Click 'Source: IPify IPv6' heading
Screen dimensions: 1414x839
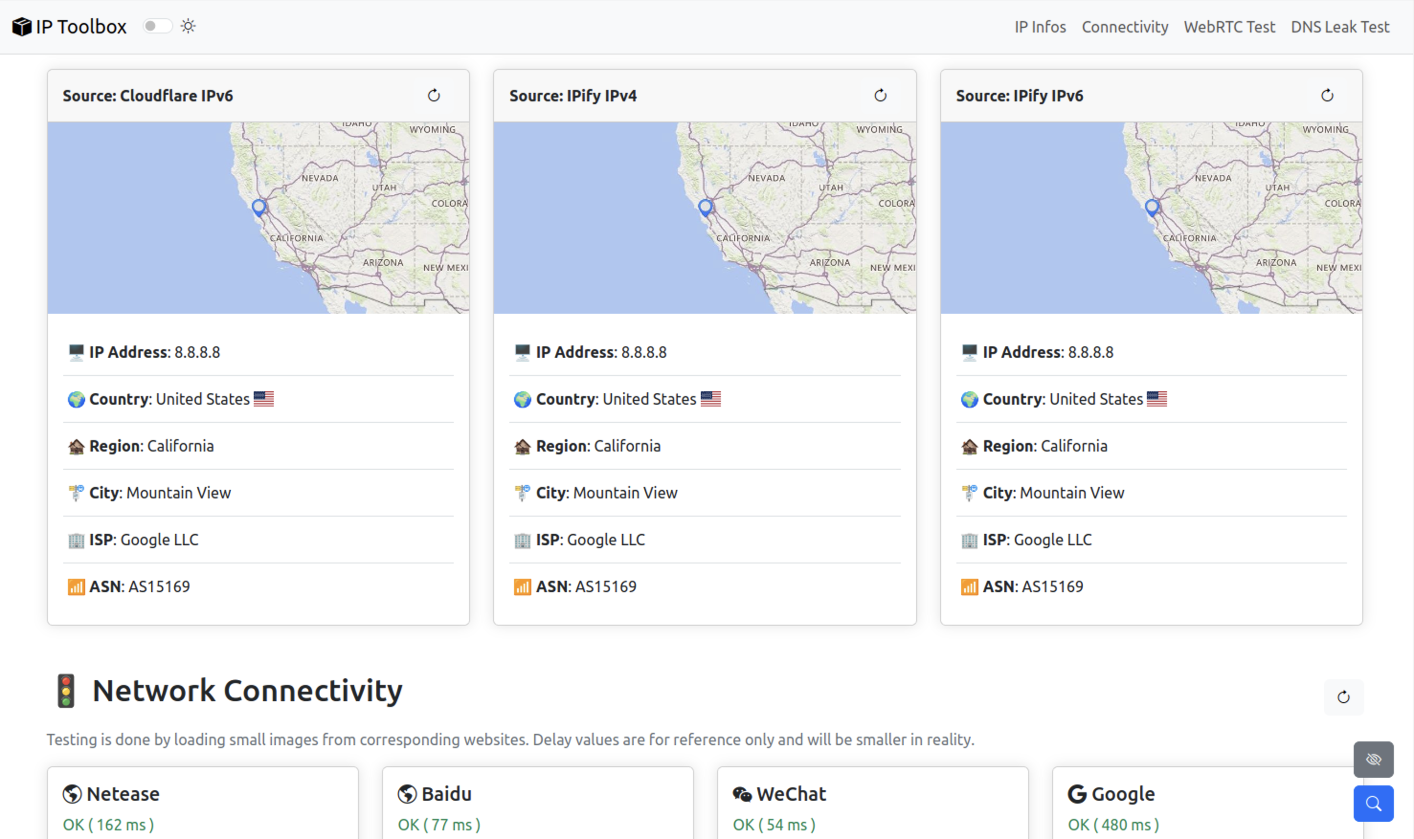(x=1019, y=96)
